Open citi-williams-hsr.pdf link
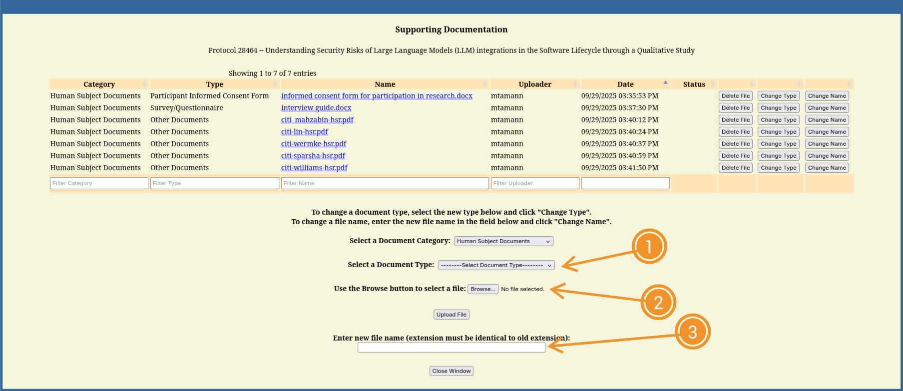 314,168
